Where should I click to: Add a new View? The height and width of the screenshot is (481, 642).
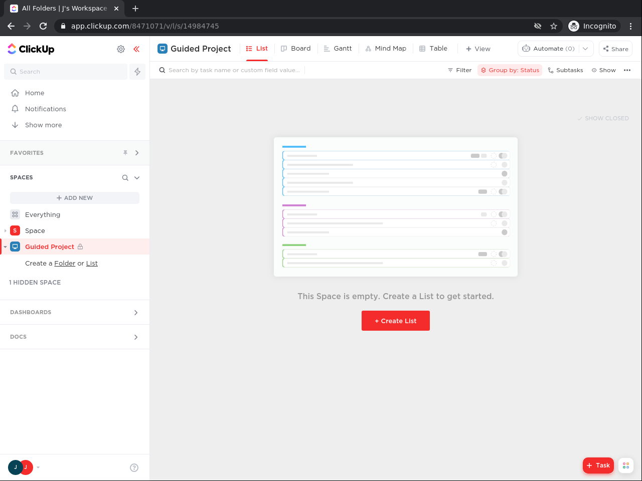478,49
